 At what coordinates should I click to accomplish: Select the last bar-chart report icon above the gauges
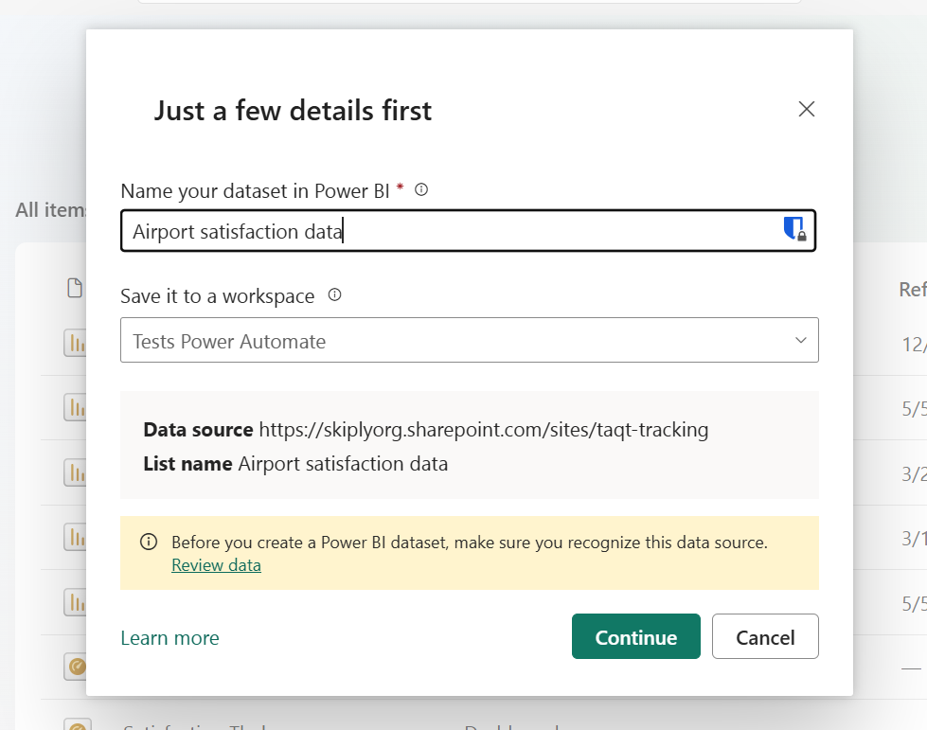76,597
